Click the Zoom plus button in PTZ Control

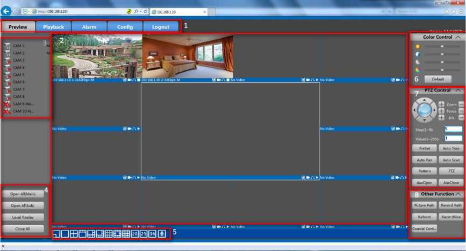point(441,104)
